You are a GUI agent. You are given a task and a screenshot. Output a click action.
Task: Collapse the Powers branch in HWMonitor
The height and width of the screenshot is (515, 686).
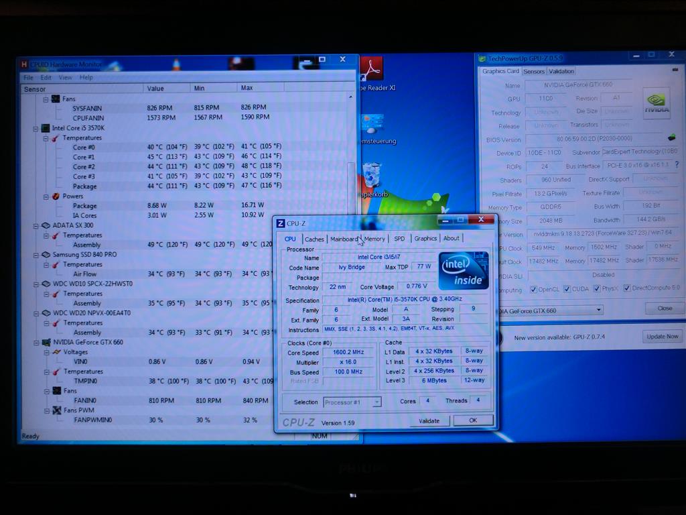(46, 196)
